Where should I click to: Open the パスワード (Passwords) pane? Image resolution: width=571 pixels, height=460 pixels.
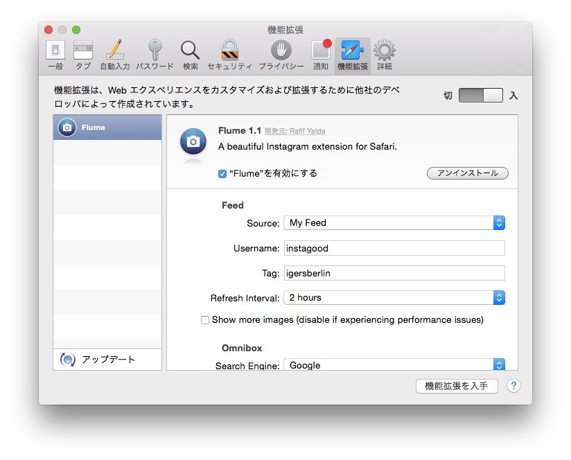[x=155, y=55]
